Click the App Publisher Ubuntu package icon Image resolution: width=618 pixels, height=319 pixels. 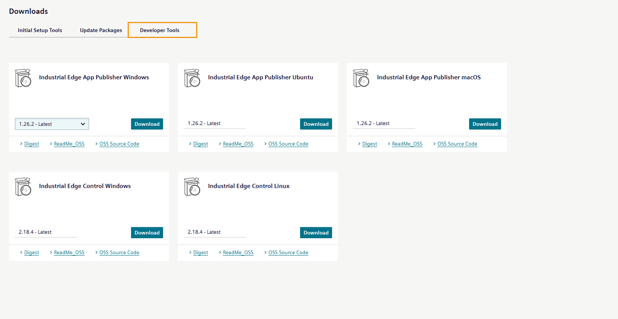[192, 78]
